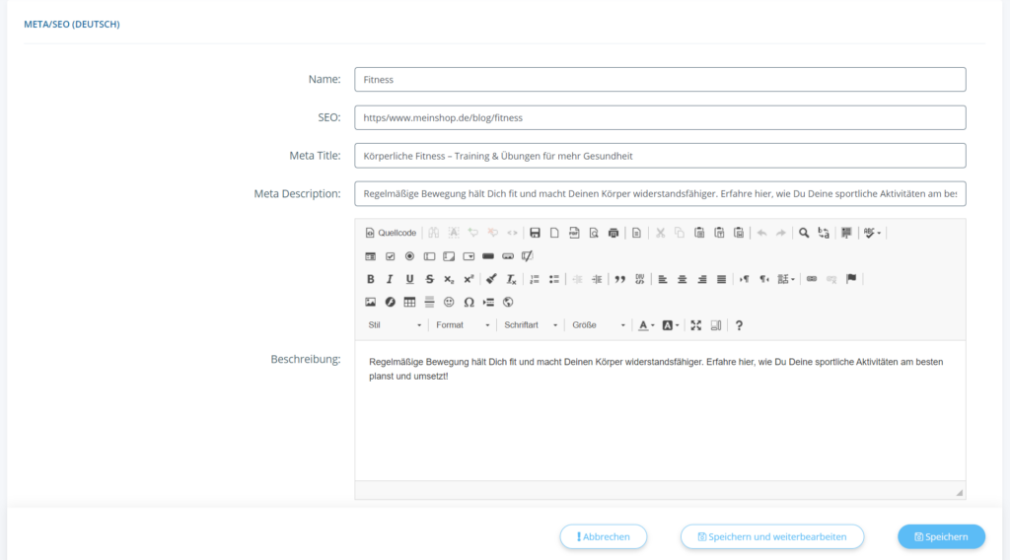
Task: Open the Größe font size dropdown
Action: 598,325
